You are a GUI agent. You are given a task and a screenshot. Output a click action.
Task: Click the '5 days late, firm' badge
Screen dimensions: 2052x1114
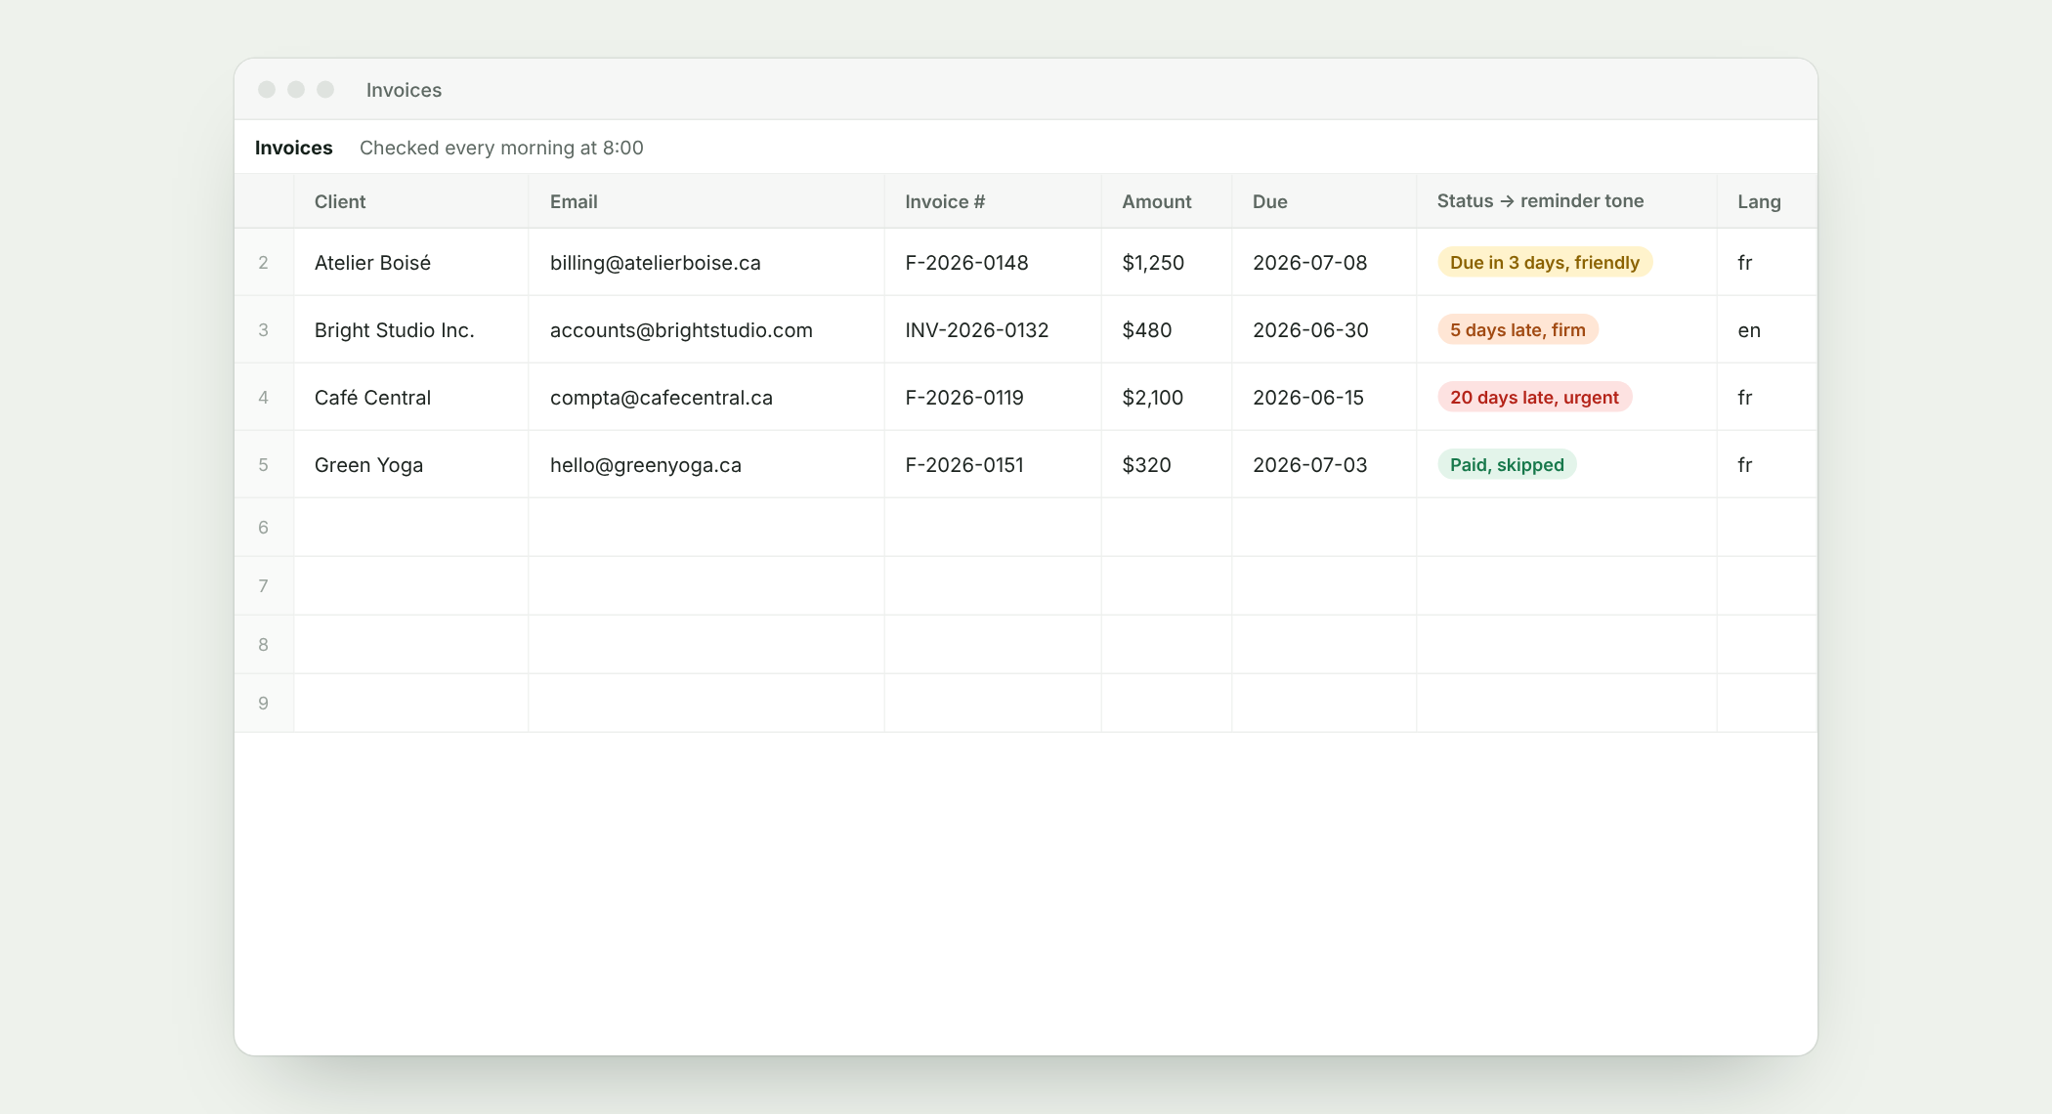click(x=1518, y=329)
